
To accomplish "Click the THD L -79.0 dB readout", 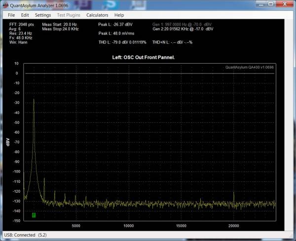I will (x=122, y=42).
